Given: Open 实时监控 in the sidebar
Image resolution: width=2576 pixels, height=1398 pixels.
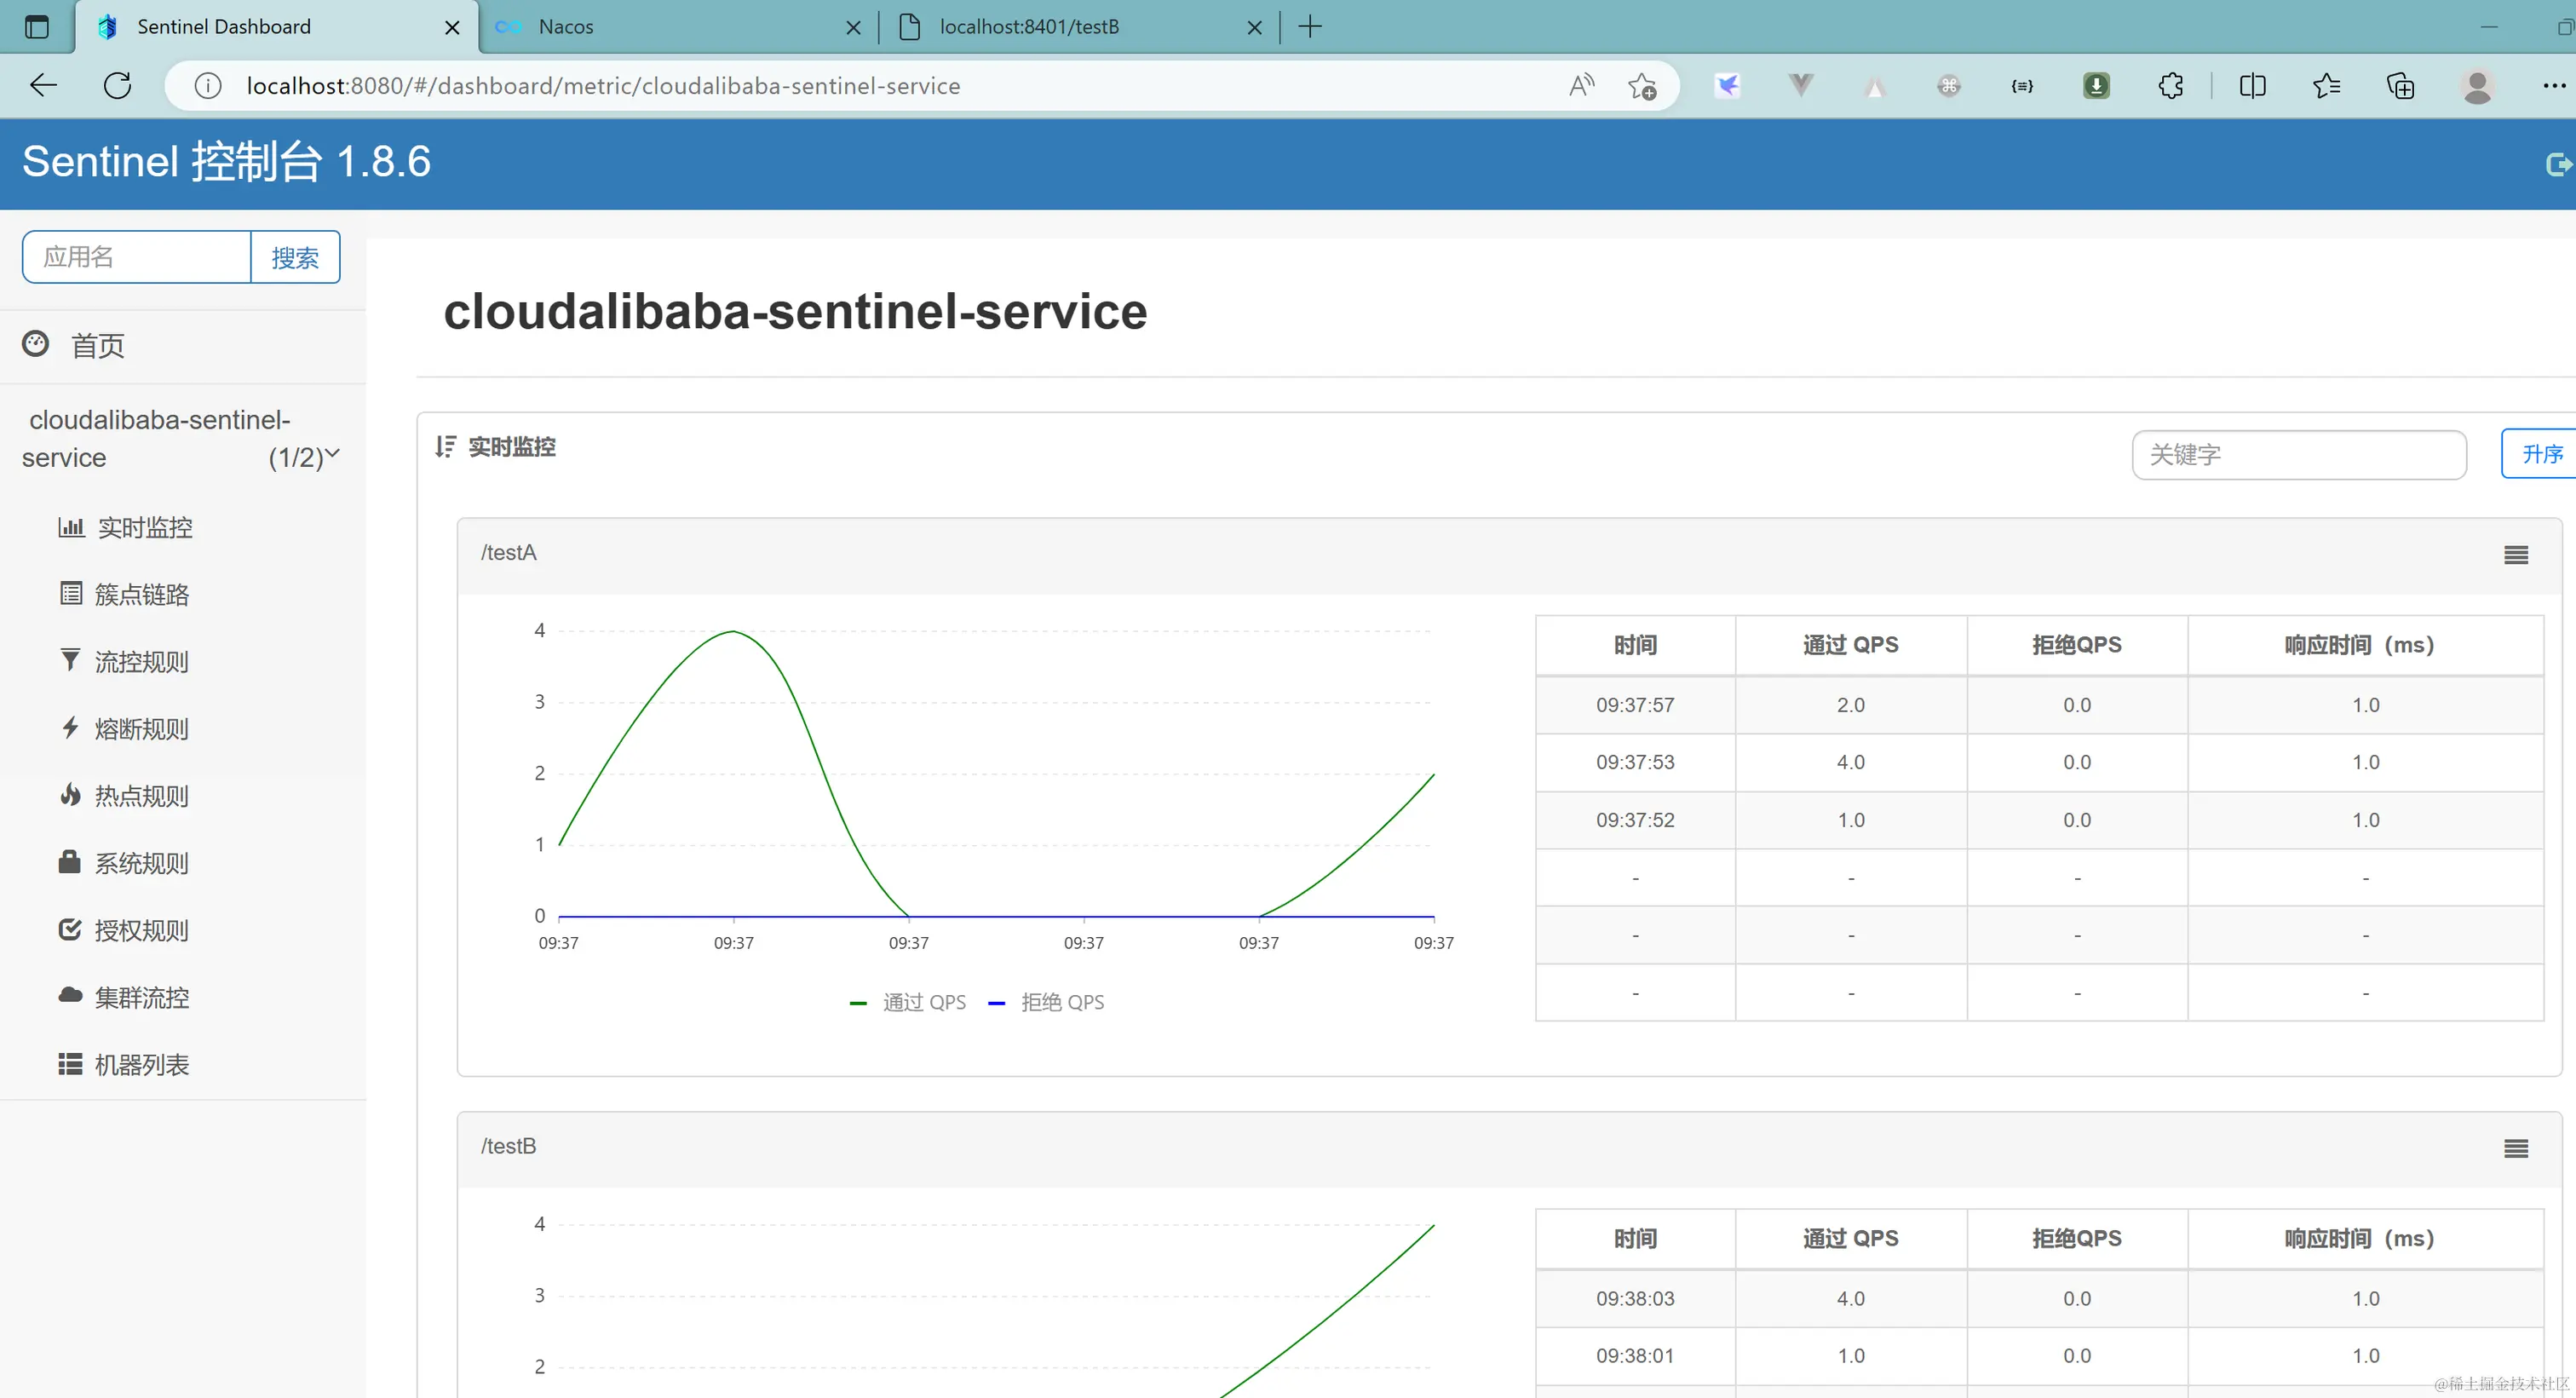Looking at the screenshot, I should click(x=144, y=527).
